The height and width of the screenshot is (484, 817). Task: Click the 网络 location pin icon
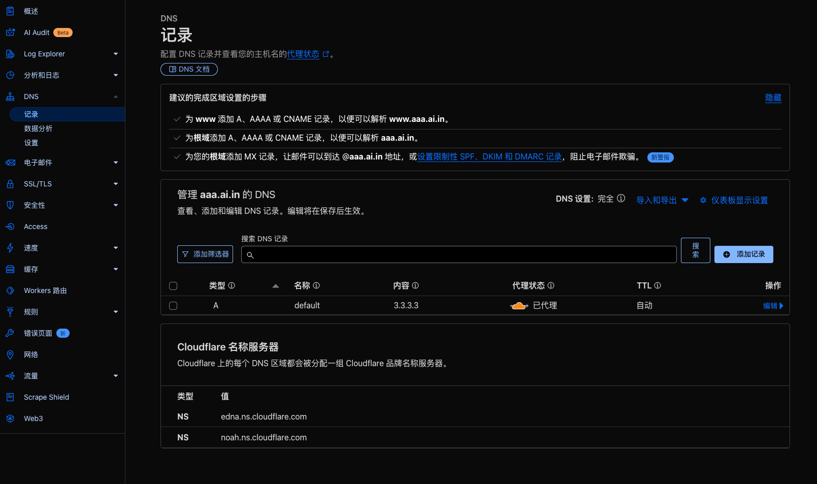(10, 354)
